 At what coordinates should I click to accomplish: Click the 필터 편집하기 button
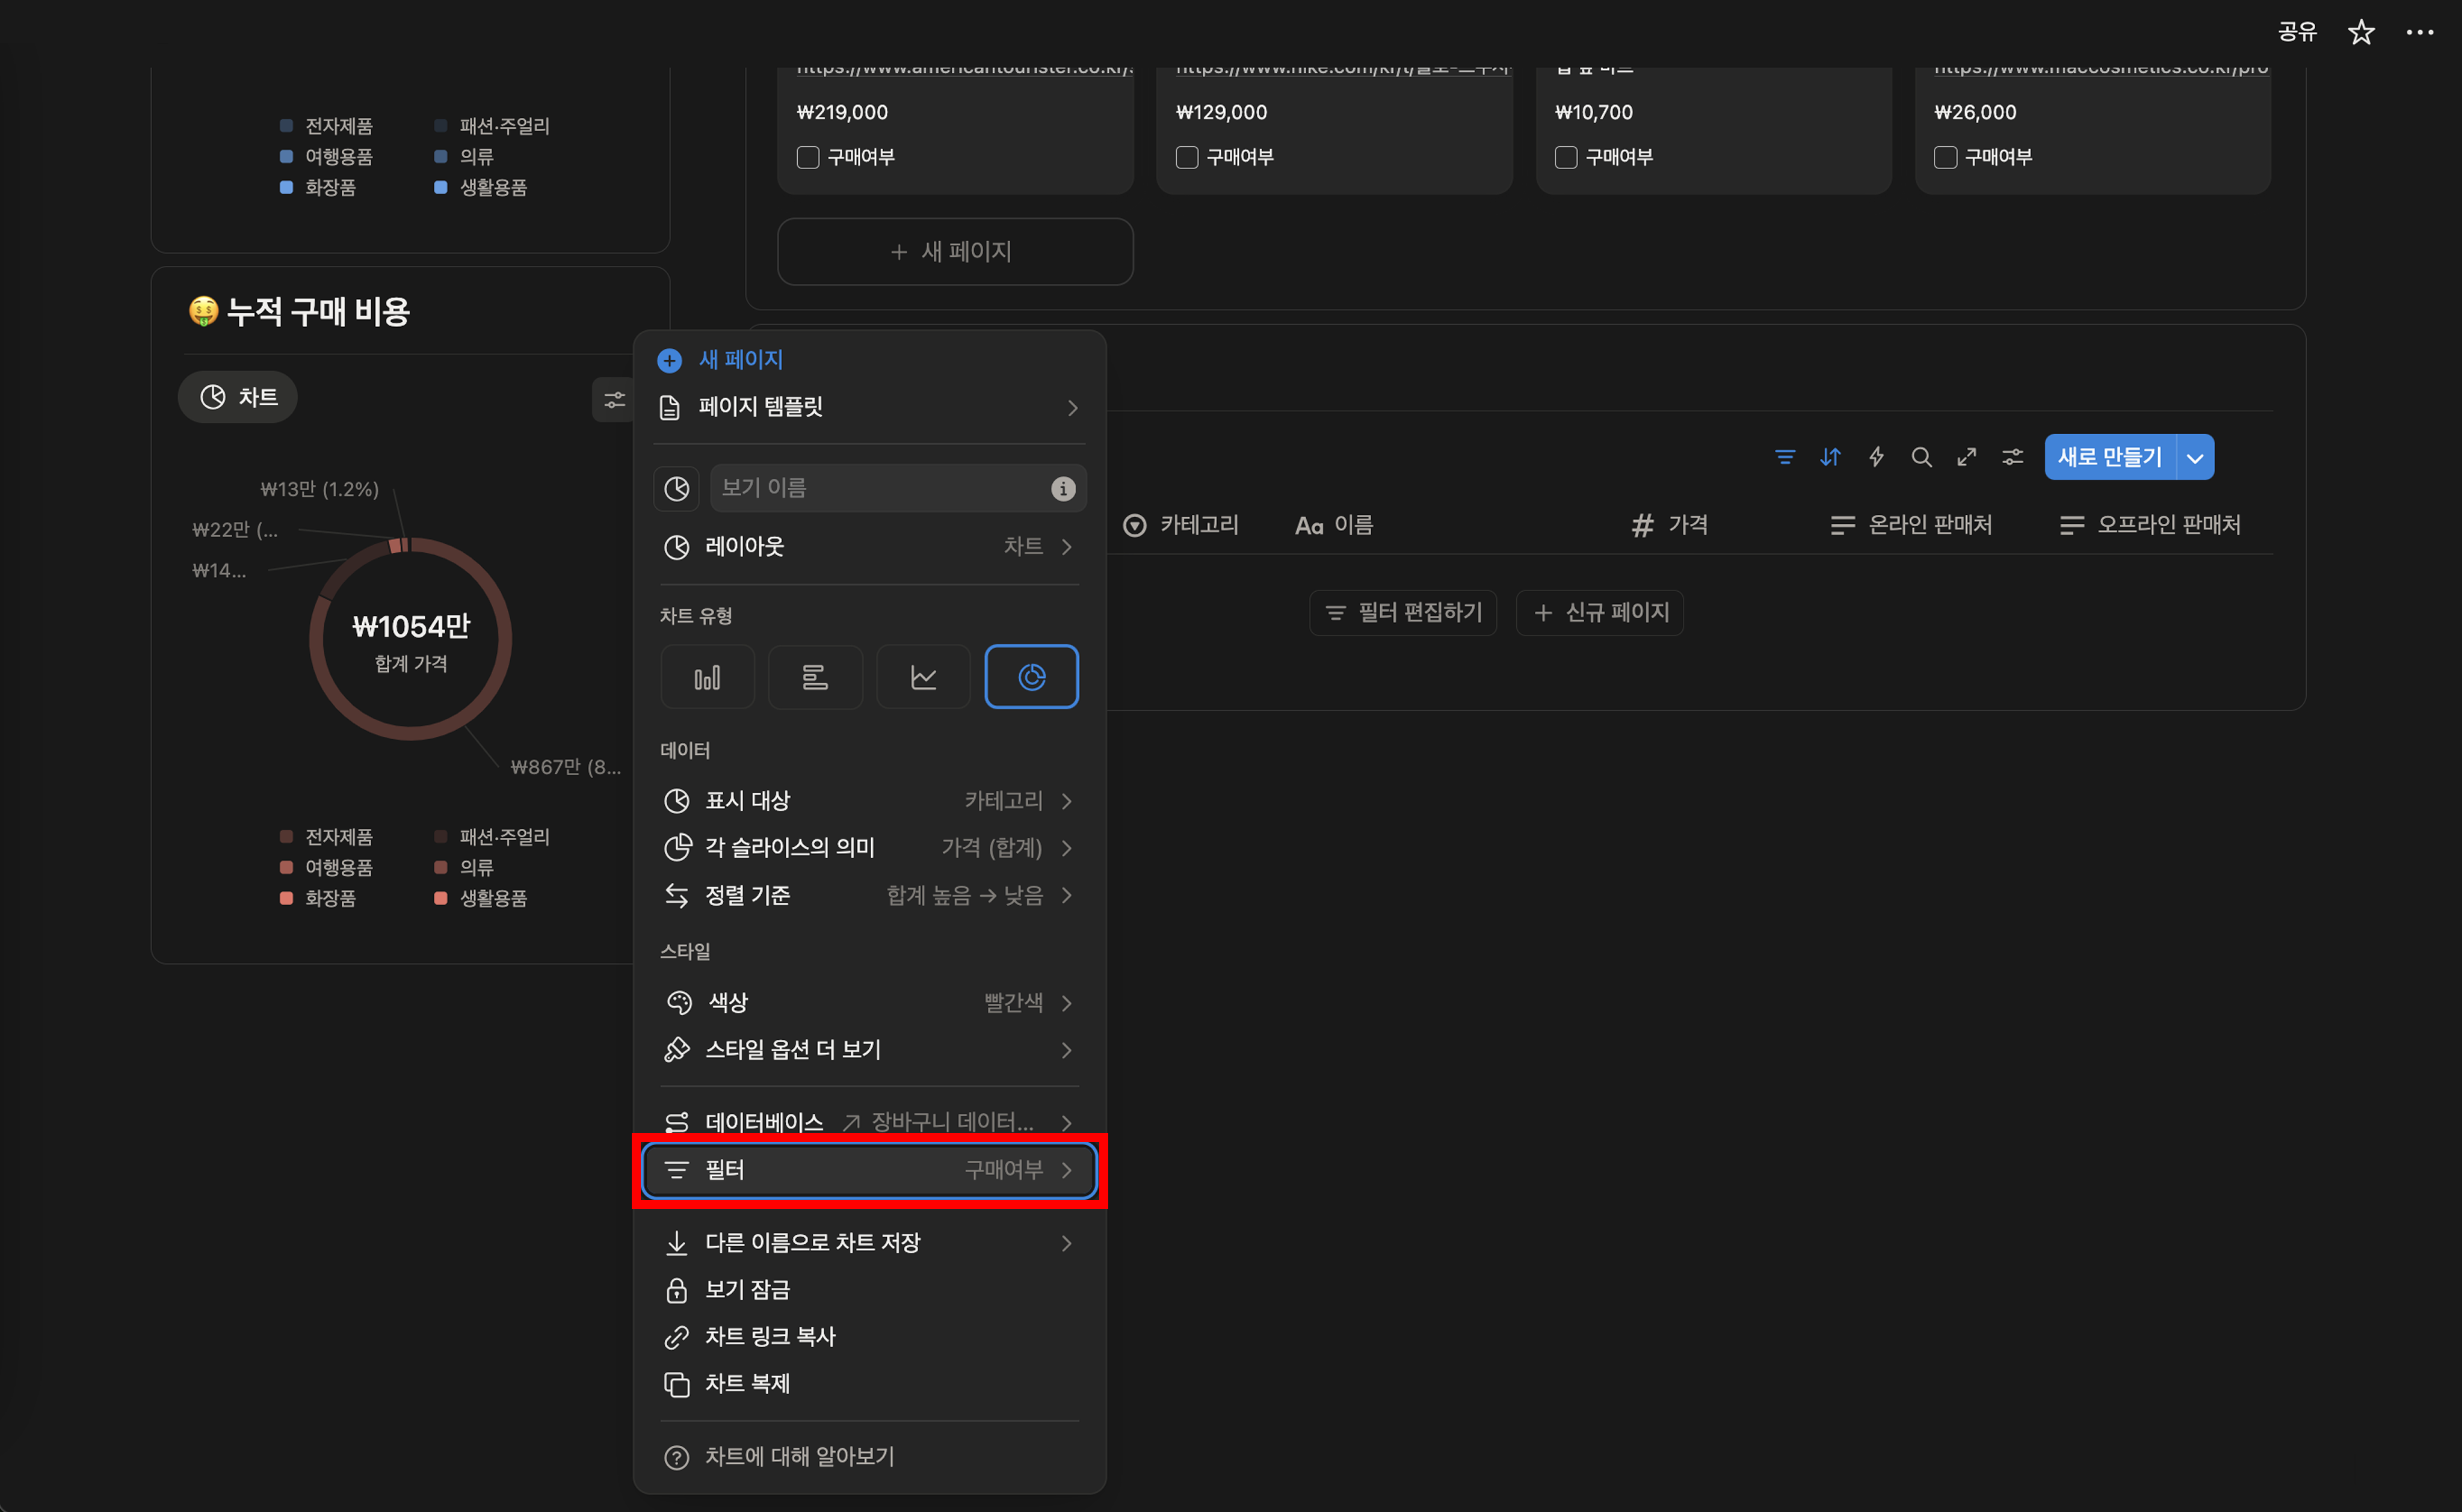pyautogui.click(x=1404, y=612)
